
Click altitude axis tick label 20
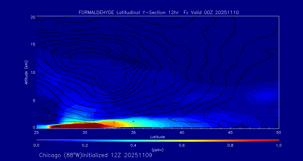[x=33, y=17]
